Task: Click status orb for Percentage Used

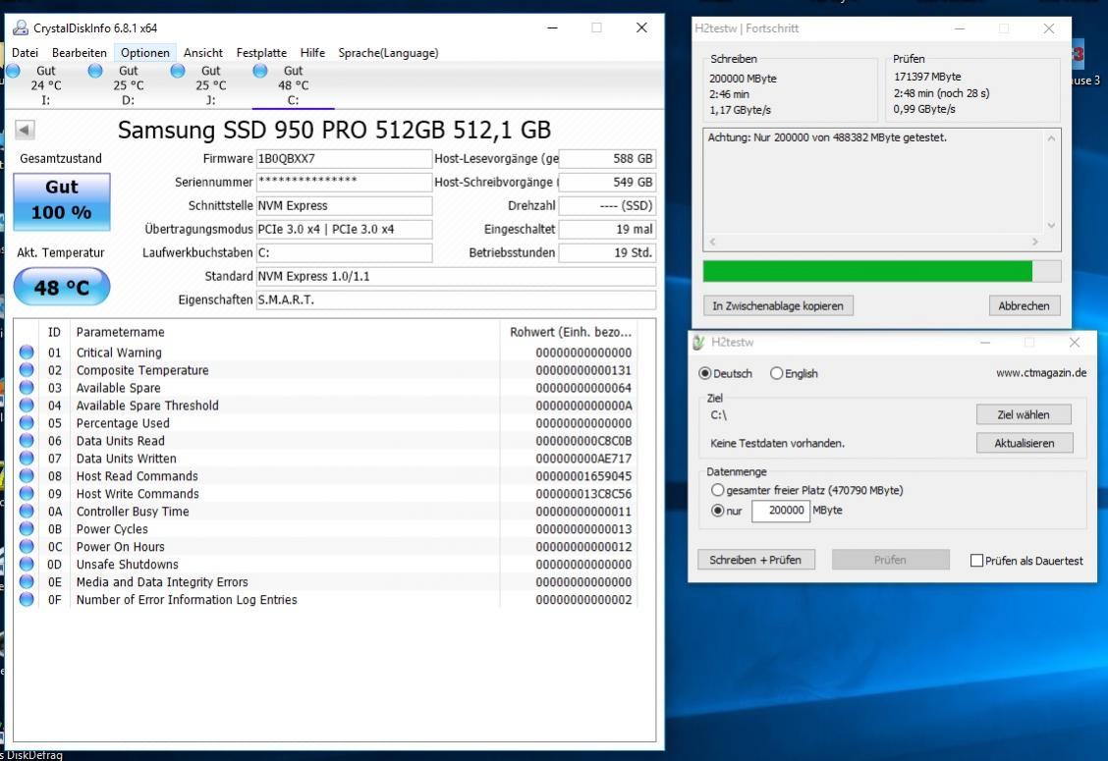Action: point(27,422)
